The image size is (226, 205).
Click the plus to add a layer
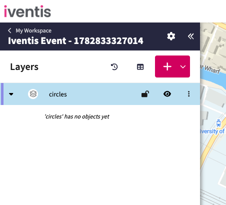coord(167,66)
